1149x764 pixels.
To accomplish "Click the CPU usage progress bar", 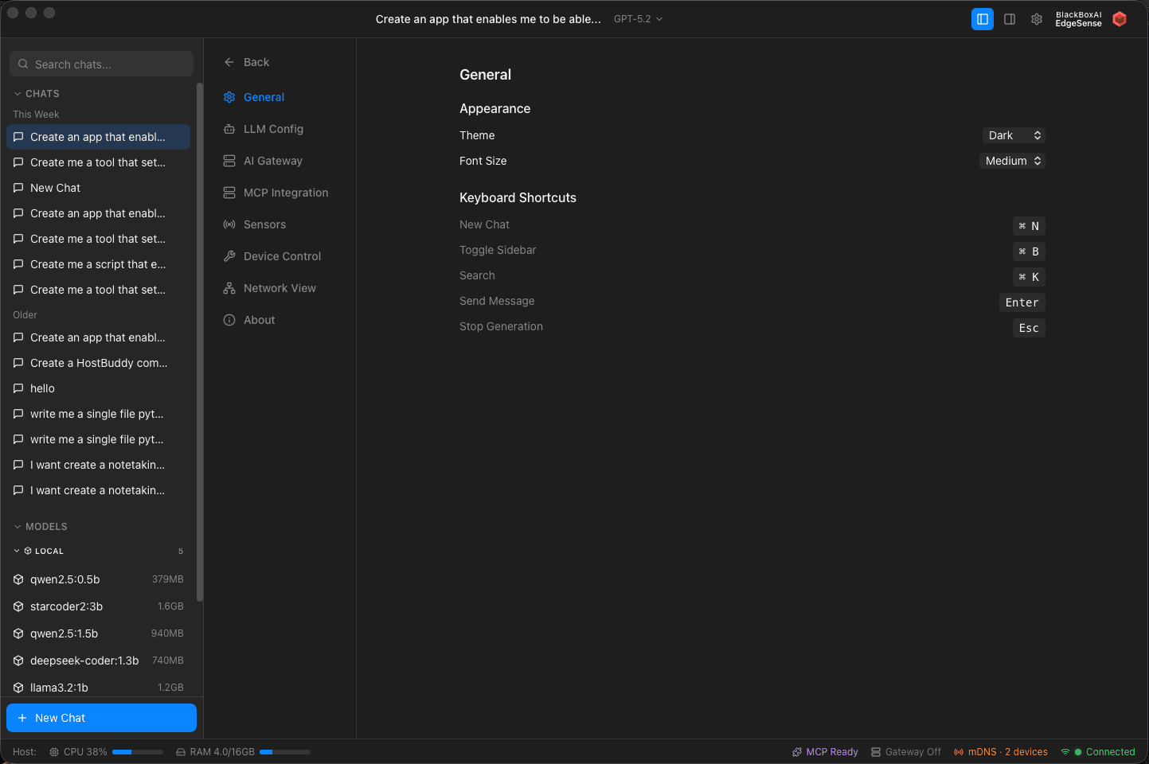I will pos(137,752).
